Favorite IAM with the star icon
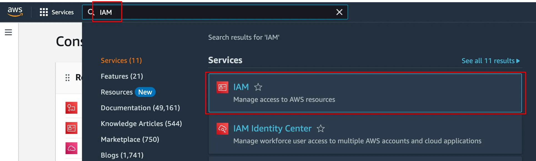Image resolution: width=536 pixels, height=161 pixels. click(x=258, y=87)
